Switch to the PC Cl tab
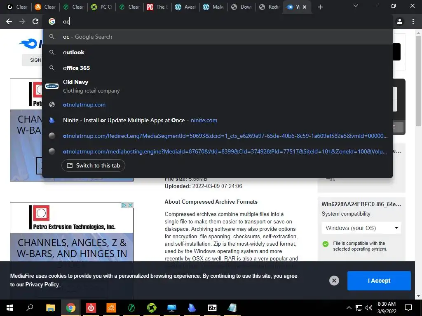 (x=101, y=7)
